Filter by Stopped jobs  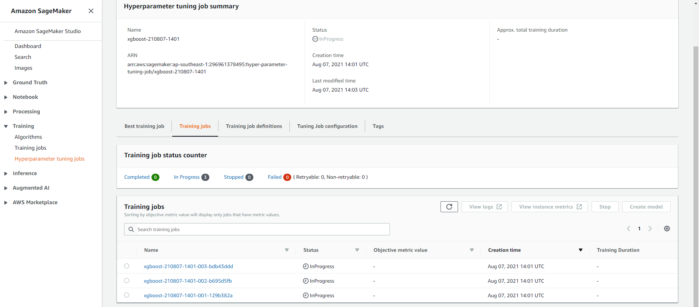pyautogui.click(x=234, y=177)
